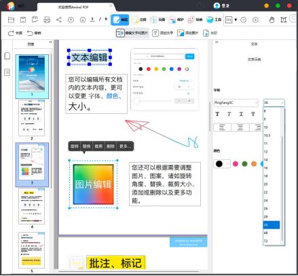
Task: Toggle italic text style button
Action: [229, 114]
